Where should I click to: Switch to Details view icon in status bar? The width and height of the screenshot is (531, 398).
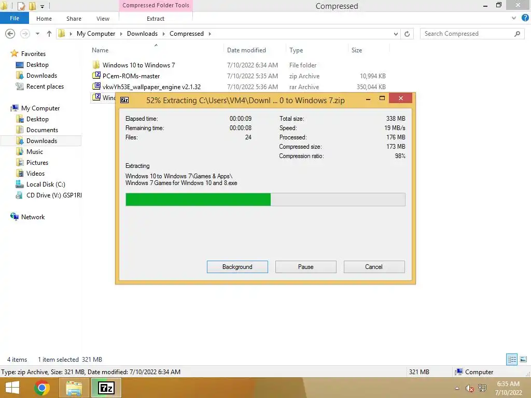(x=512, y=359)
